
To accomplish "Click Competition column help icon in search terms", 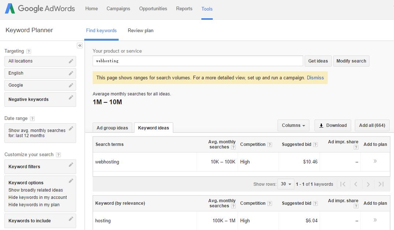I will click(270, 144).
